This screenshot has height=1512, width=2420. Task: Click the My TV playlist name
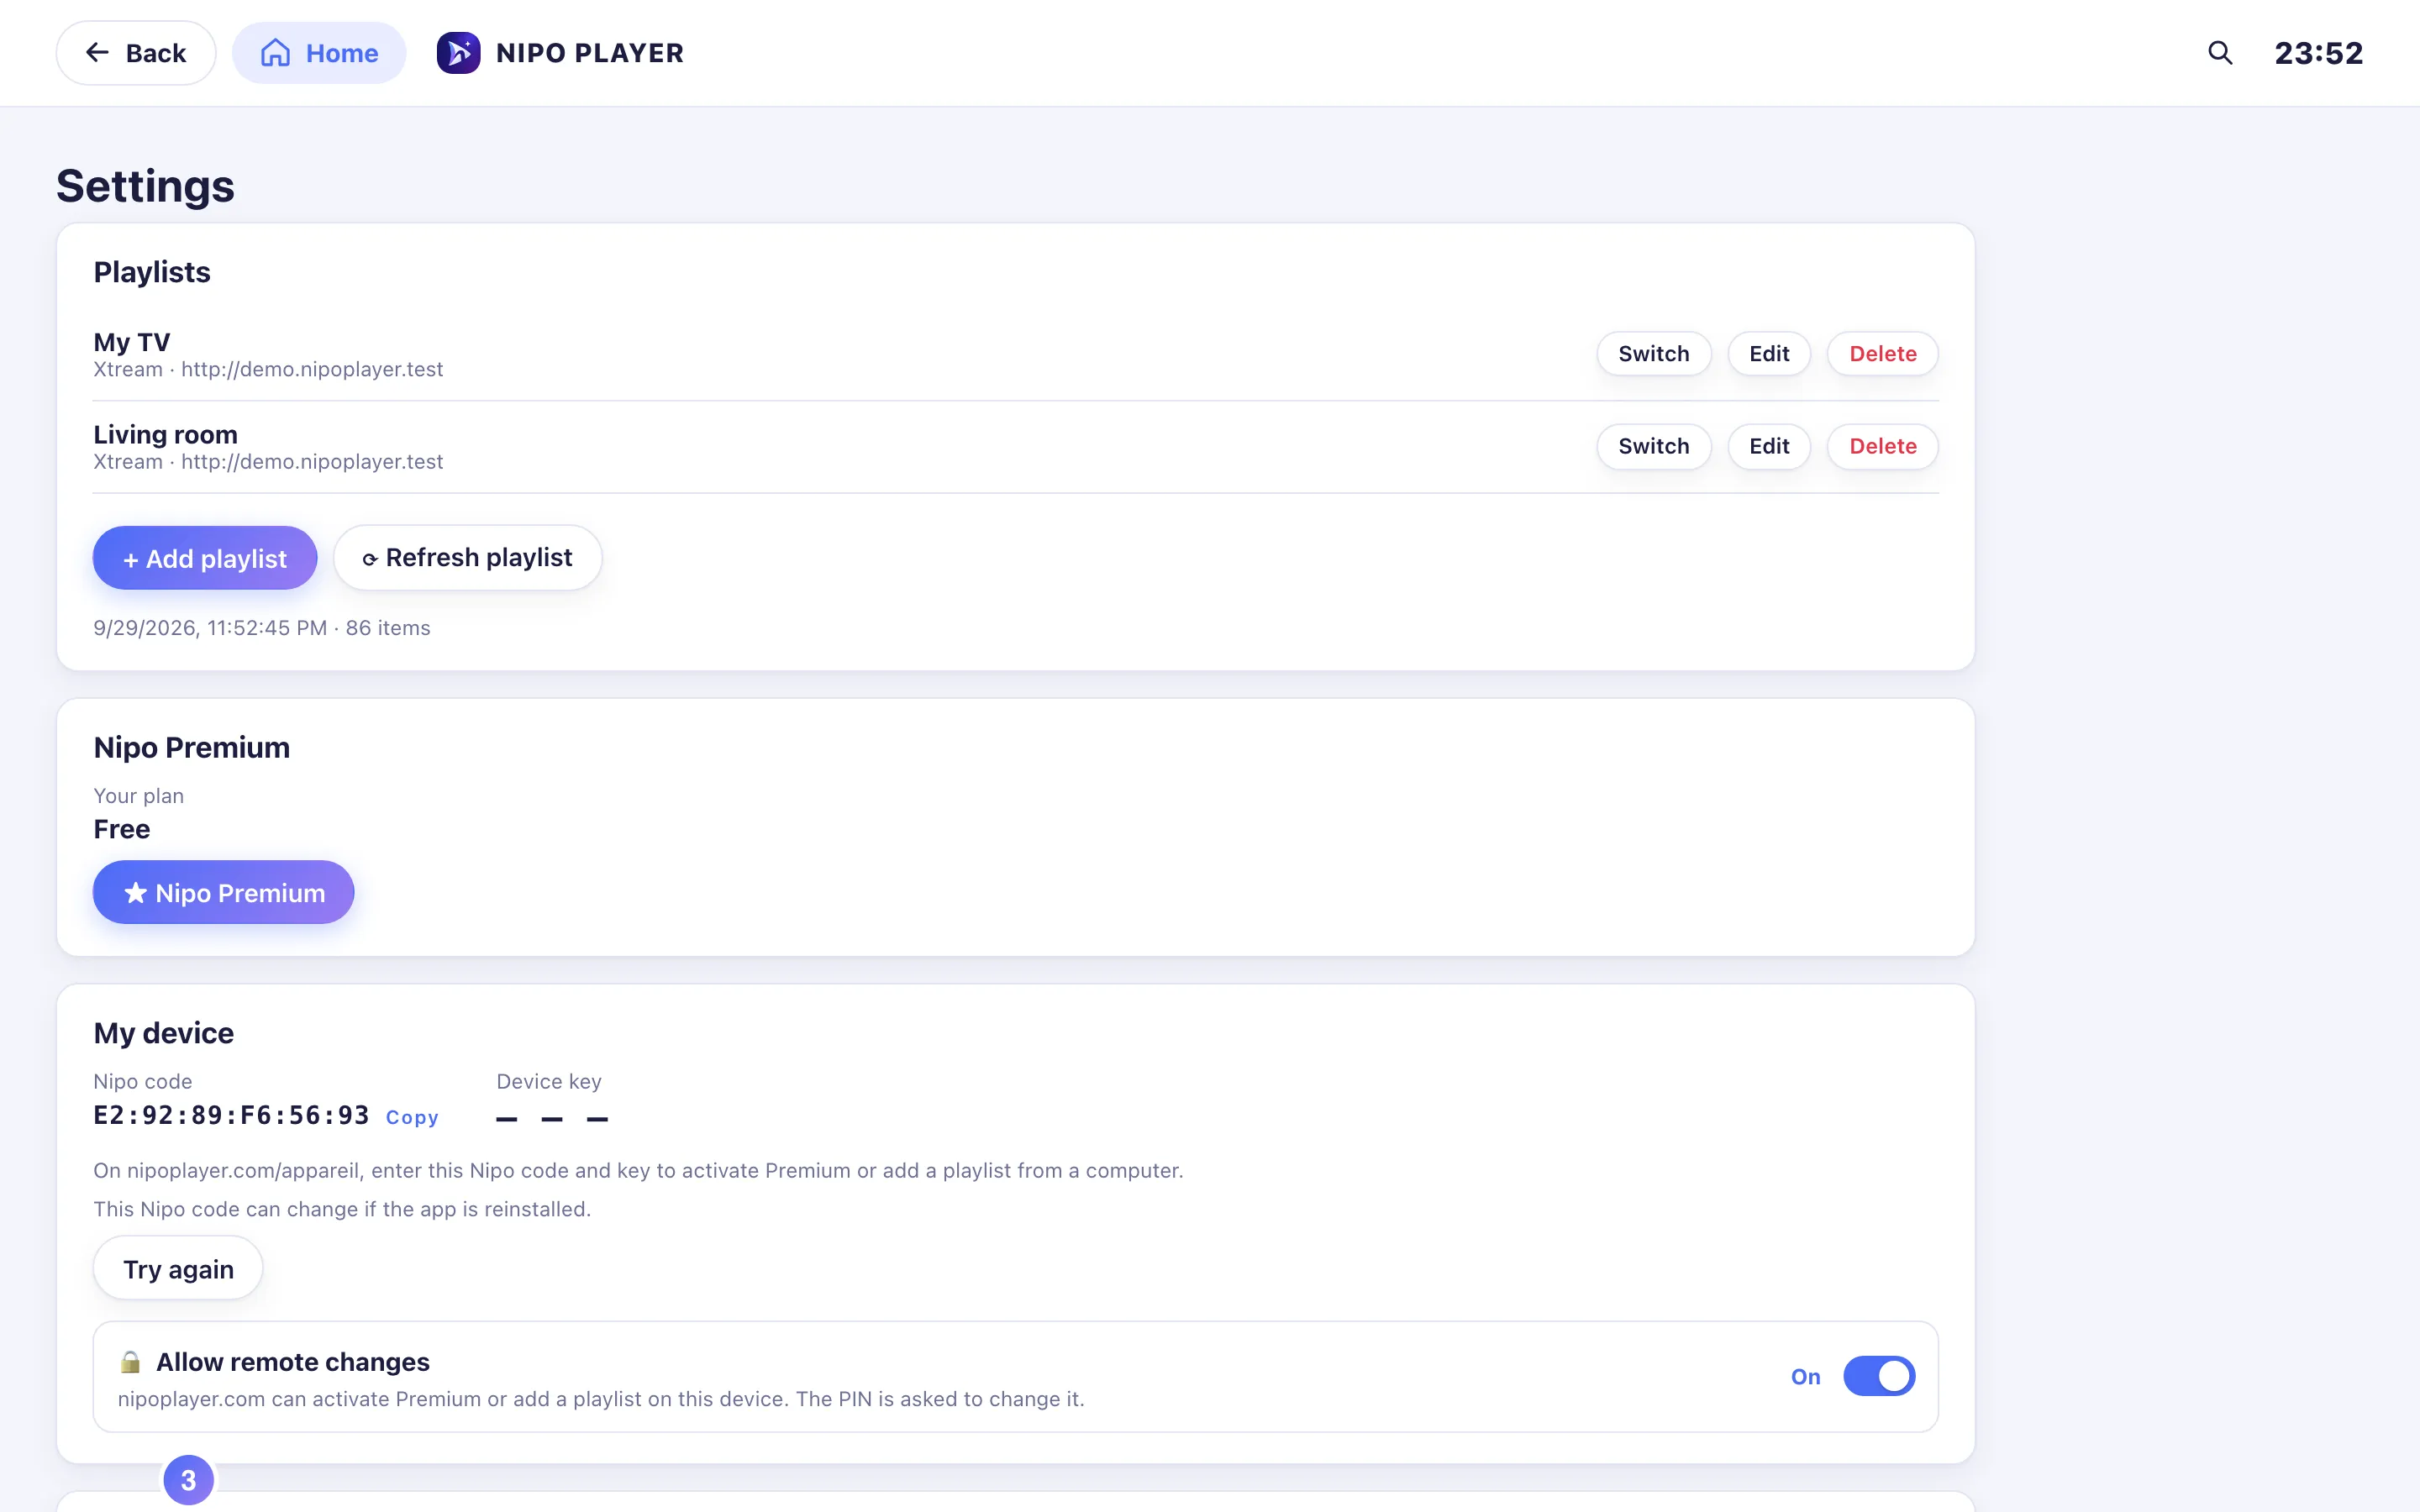pyautogui.click(x=132, y=342)
